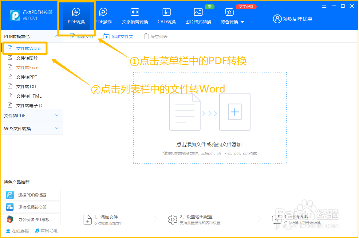The width and height of the screenshot is (359, 238).
Task: Click the 电子书 file icon
Action: coord(10,105)
